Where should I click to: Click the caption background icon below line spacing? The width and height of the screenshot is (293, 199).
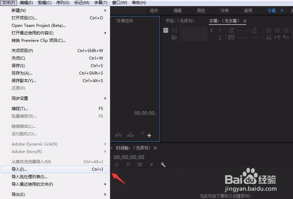(x=174, y=37)
